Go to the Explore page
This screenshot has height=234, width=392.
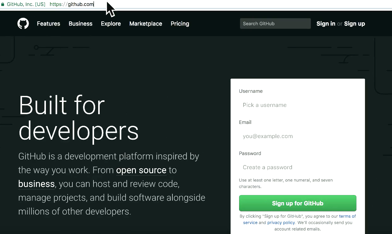[x=111, y=24]
